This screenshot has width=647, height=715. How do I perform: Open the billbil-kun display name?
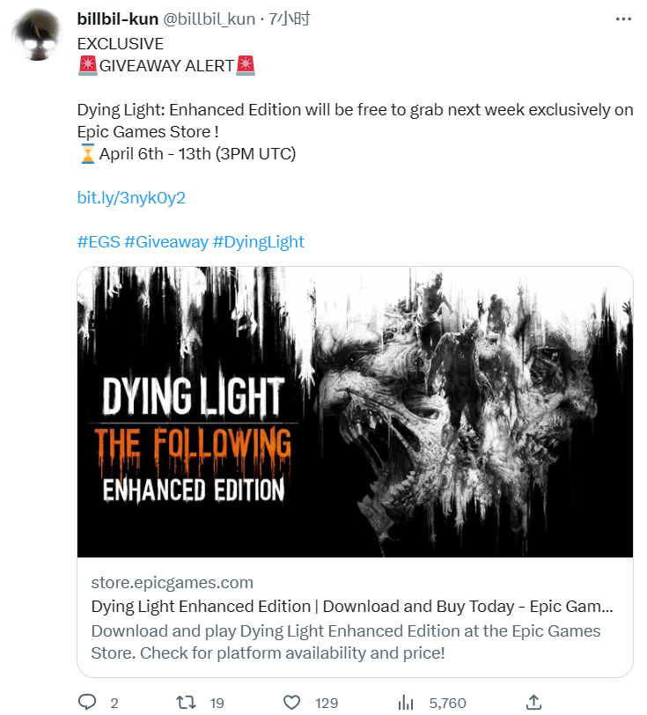point(118,18)
